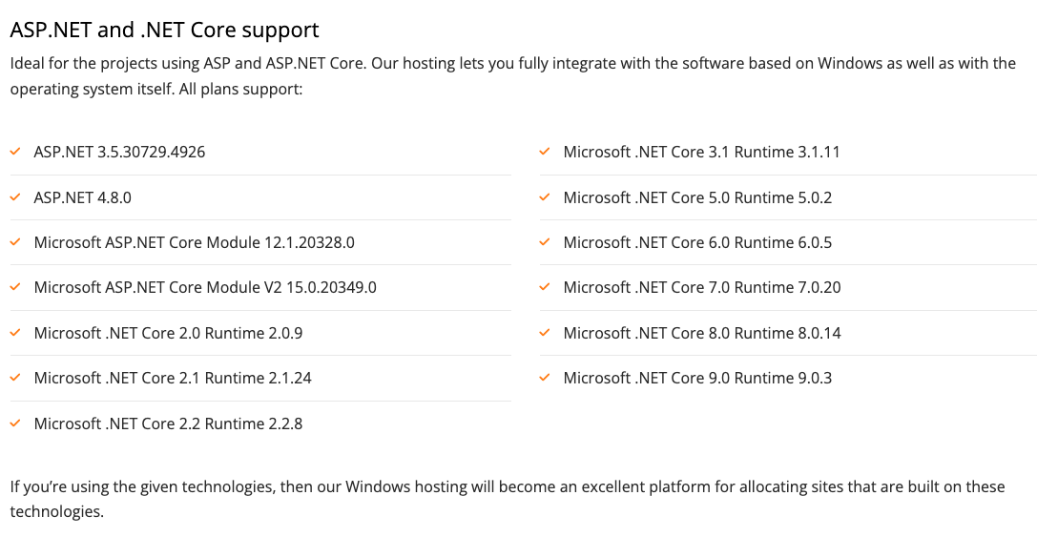Click the .NET Core 2.1 Runtime 2.1.24 text
The height and width of the screenshot is (537, 1037).
pyautogui.click(x=173, y=378)
